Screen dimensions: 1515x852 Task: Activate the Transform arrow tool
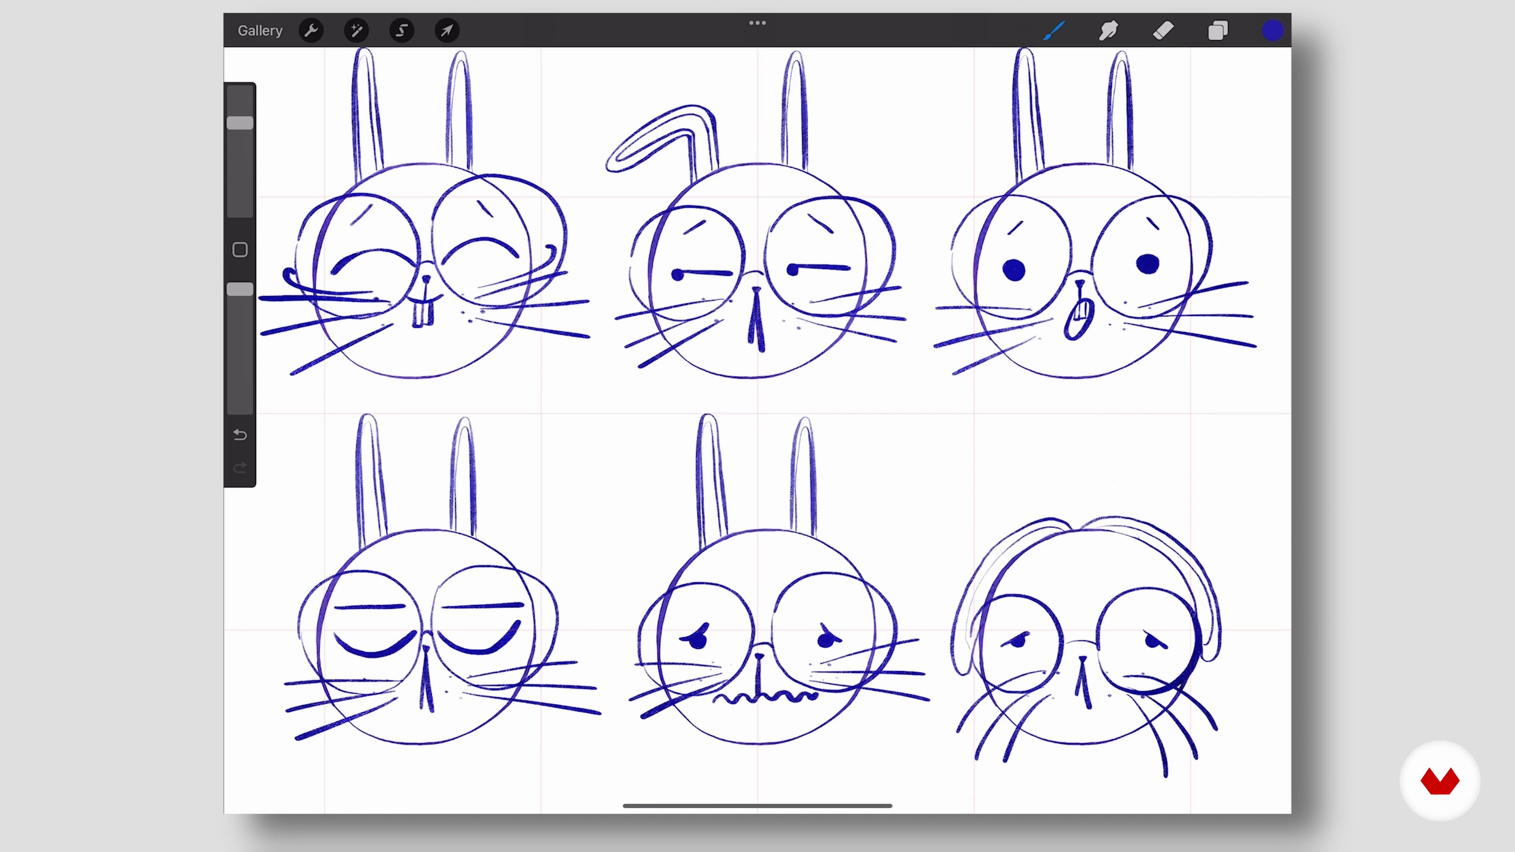(447, 31)
